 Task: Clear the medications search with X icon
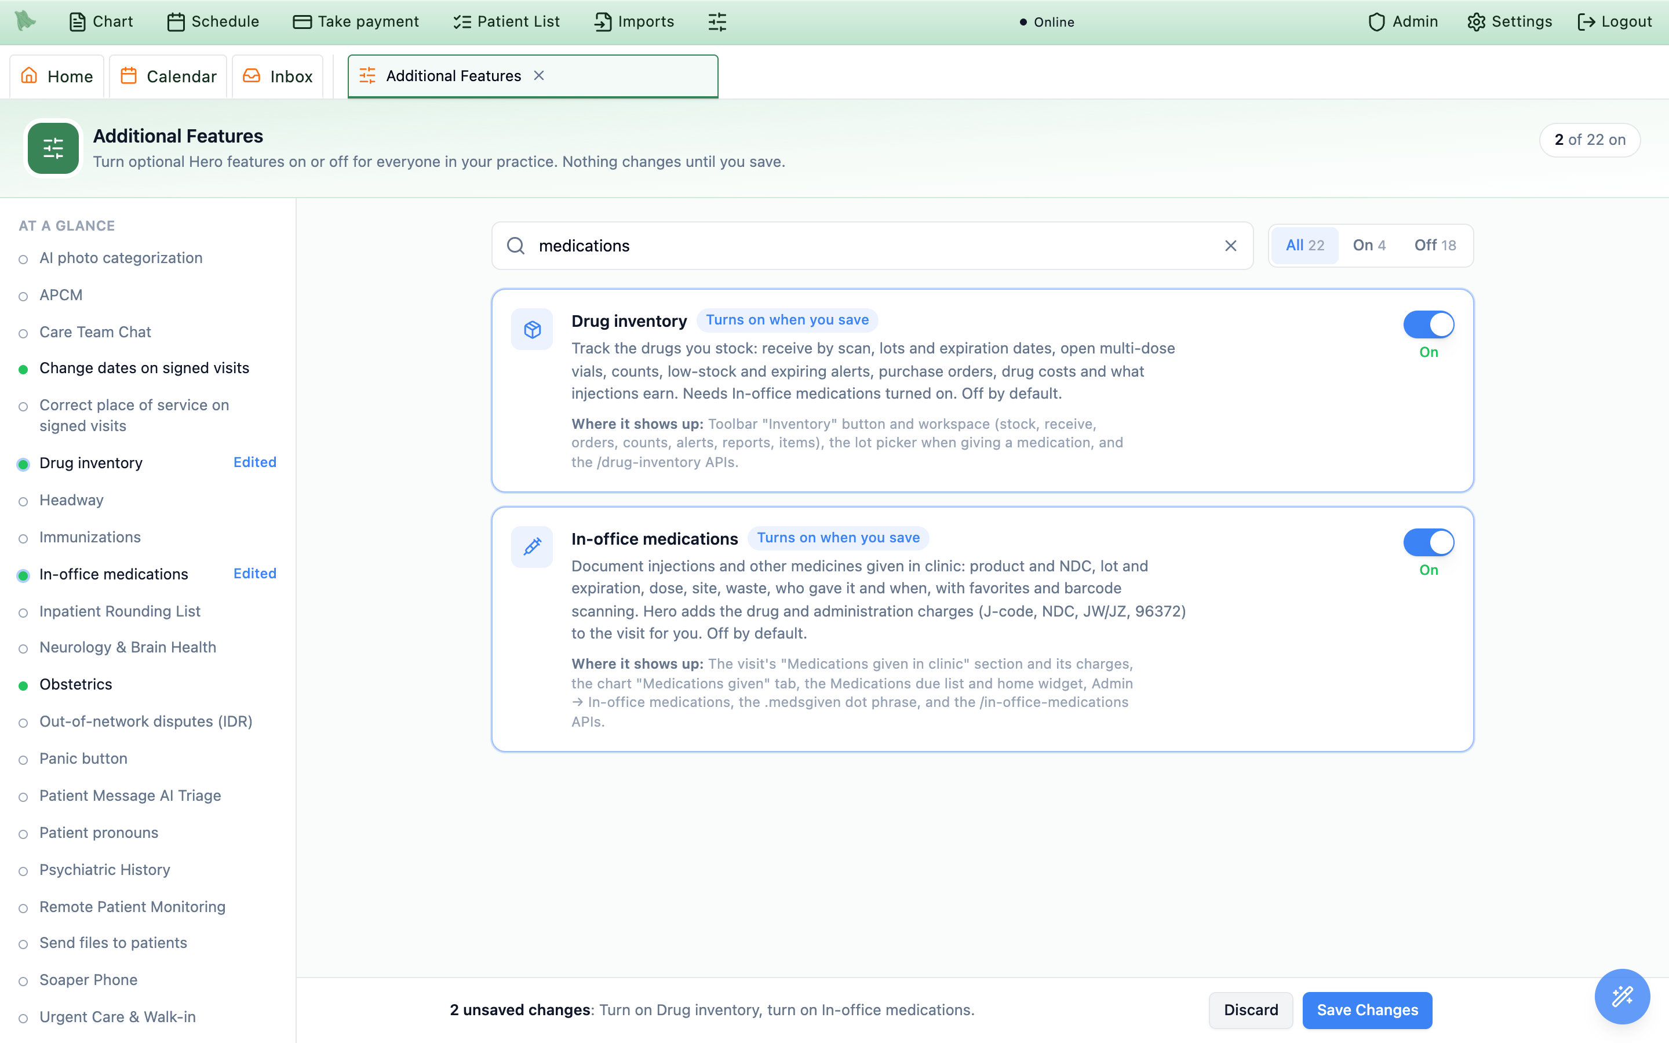click(x=1230, y=246)
